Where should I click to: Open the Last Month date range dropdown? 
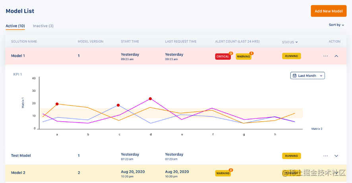(308, 76)
